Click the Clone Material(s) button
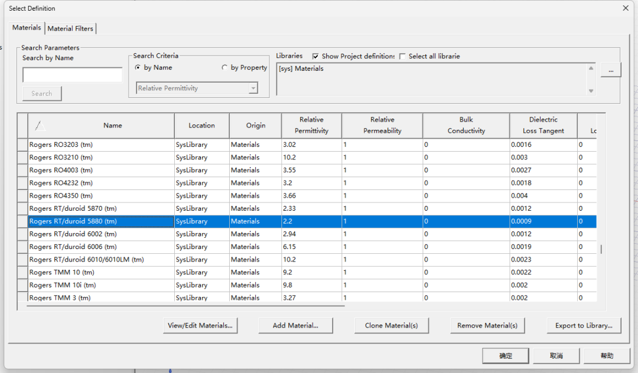638x373 pixels. point(392,325)
